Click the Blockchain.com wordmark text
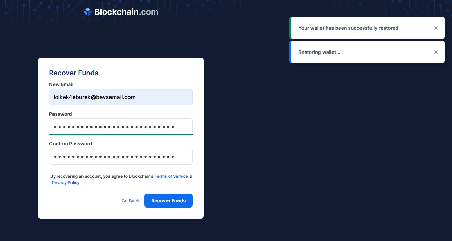 coord(126,12)
